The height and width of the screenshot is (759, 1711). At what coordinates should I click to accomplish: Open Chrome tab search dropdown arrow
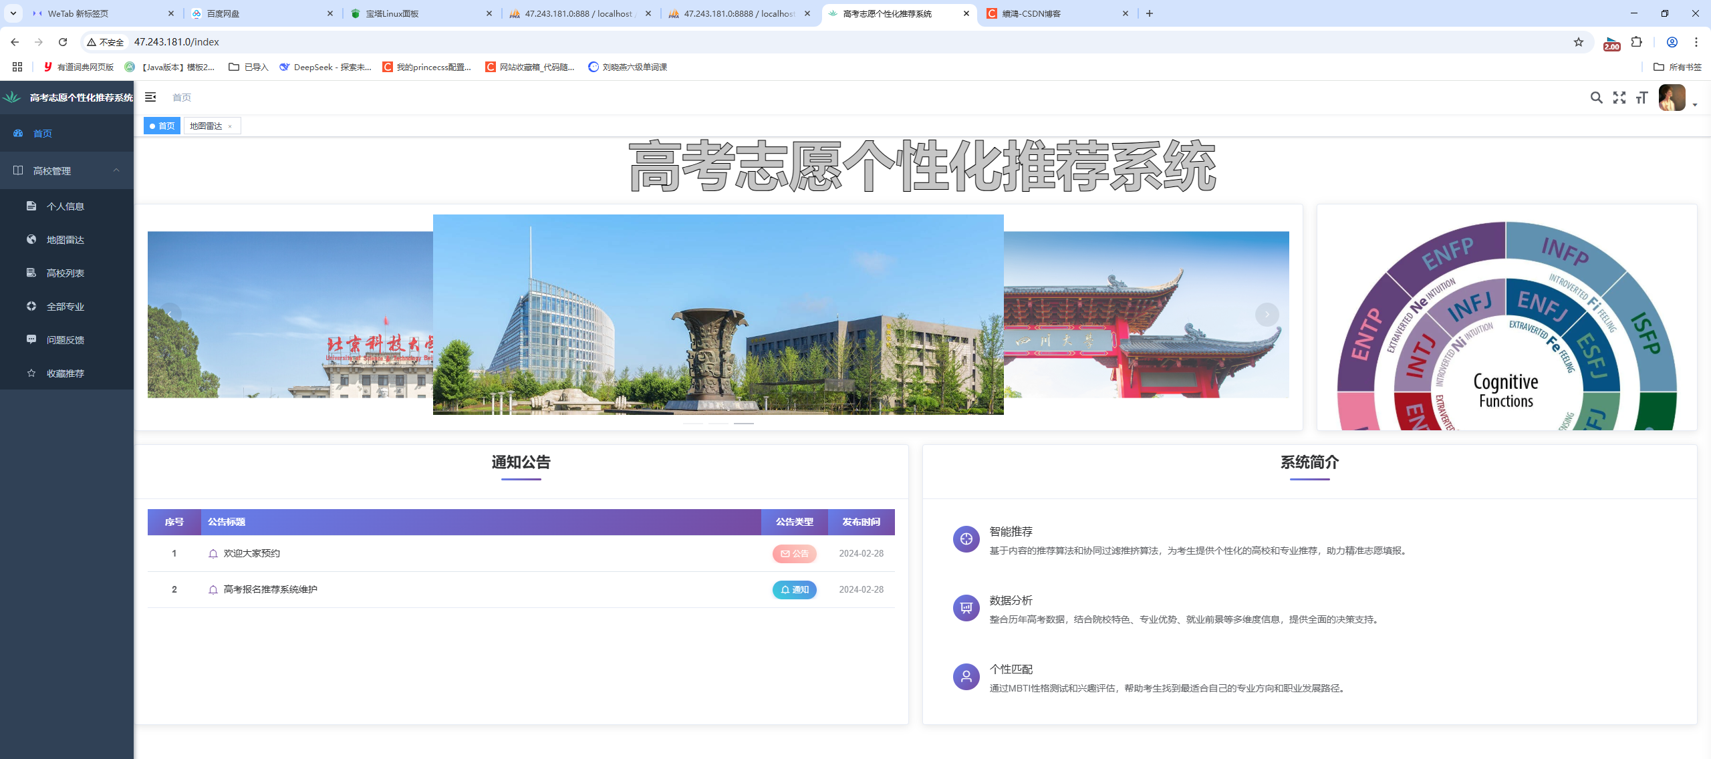[x=13, y=13]
